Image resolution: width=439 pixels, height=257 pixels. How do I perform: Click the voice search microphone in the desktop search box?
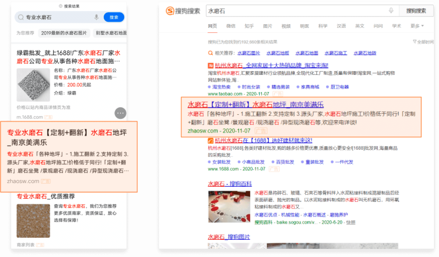pyautogui.click(x=391, y=11)
